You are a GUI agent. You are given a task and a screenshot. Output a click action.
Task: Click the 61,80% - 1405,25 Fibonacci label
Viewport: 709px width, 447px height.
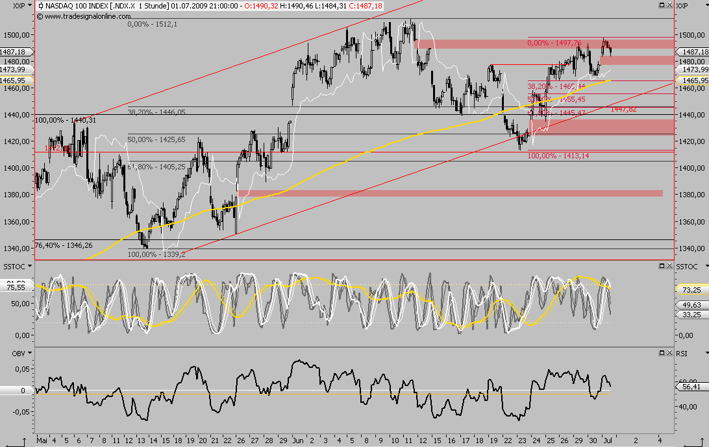click(156, 167)
